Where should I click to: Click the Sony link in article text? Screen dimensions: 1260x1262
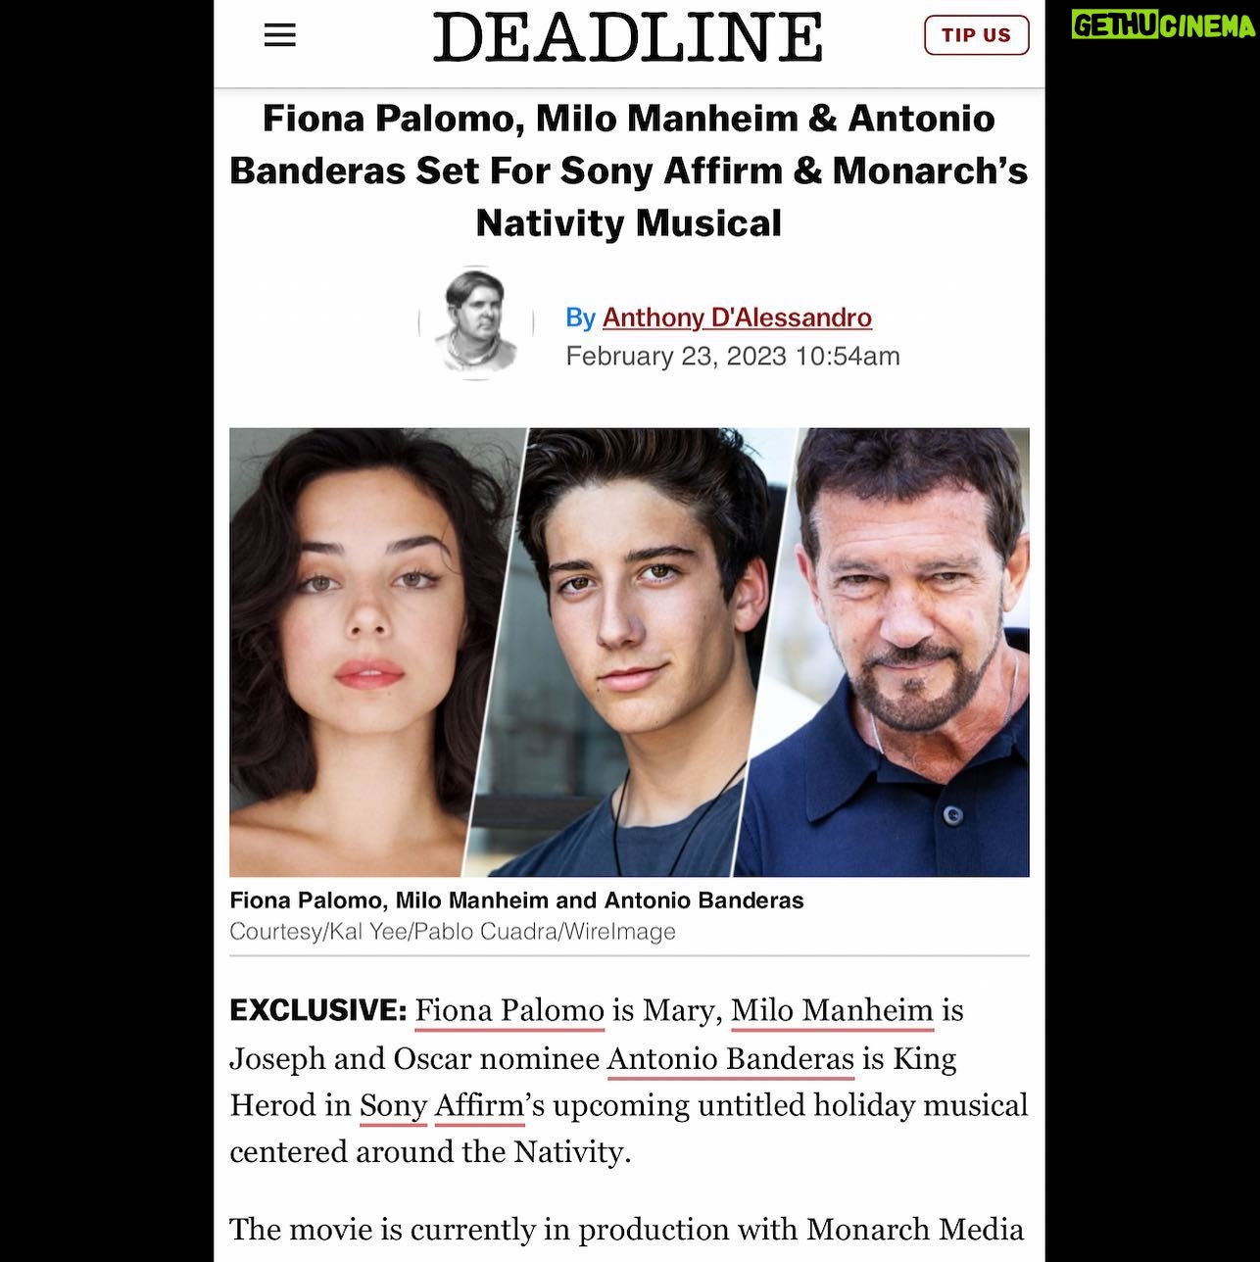pyautogui.click(x=393, y=1106)
